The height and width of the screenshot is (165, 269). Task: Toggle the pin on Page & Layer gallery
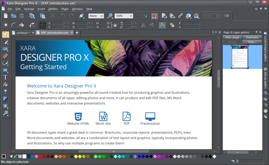[256, 32]
